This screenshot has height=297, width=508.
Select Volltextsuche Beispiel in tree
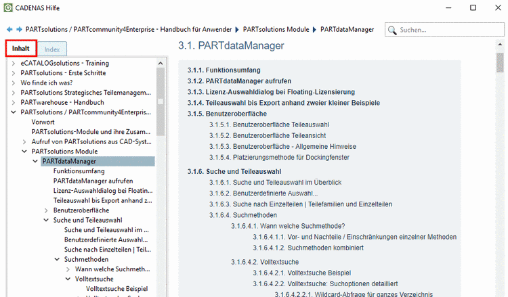point(117,289)
